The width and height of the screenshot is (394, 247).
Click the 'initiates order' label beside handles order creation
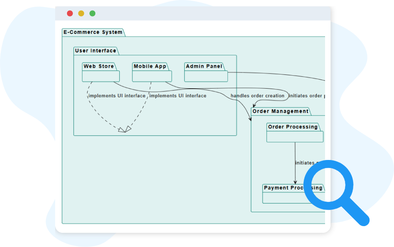(307, 96)
